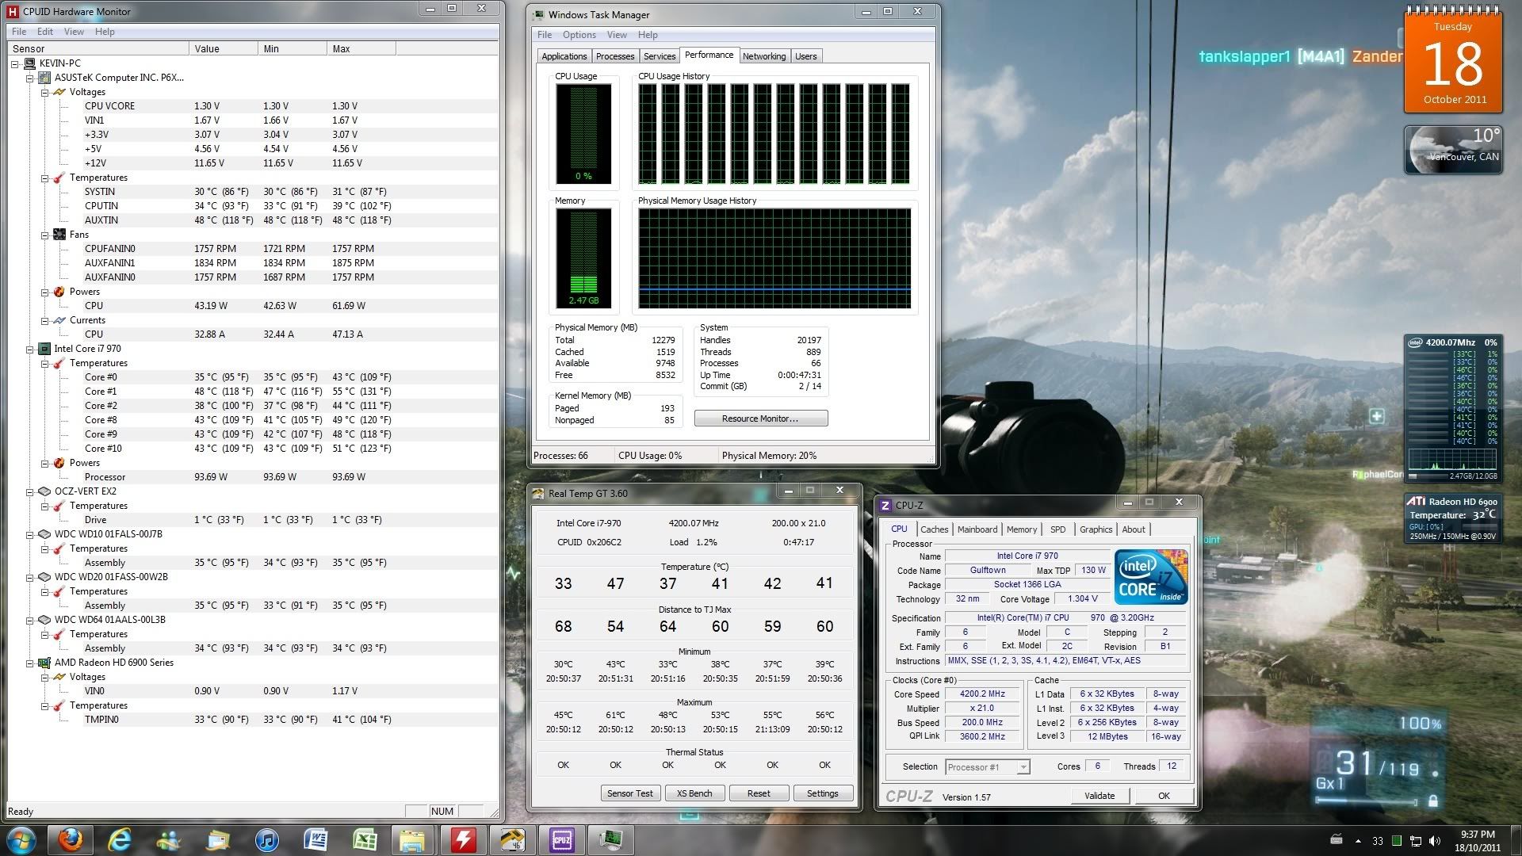Switch to Task Manager taskbar icon
Screen dimensions: 1522x856
coord(610,839)
